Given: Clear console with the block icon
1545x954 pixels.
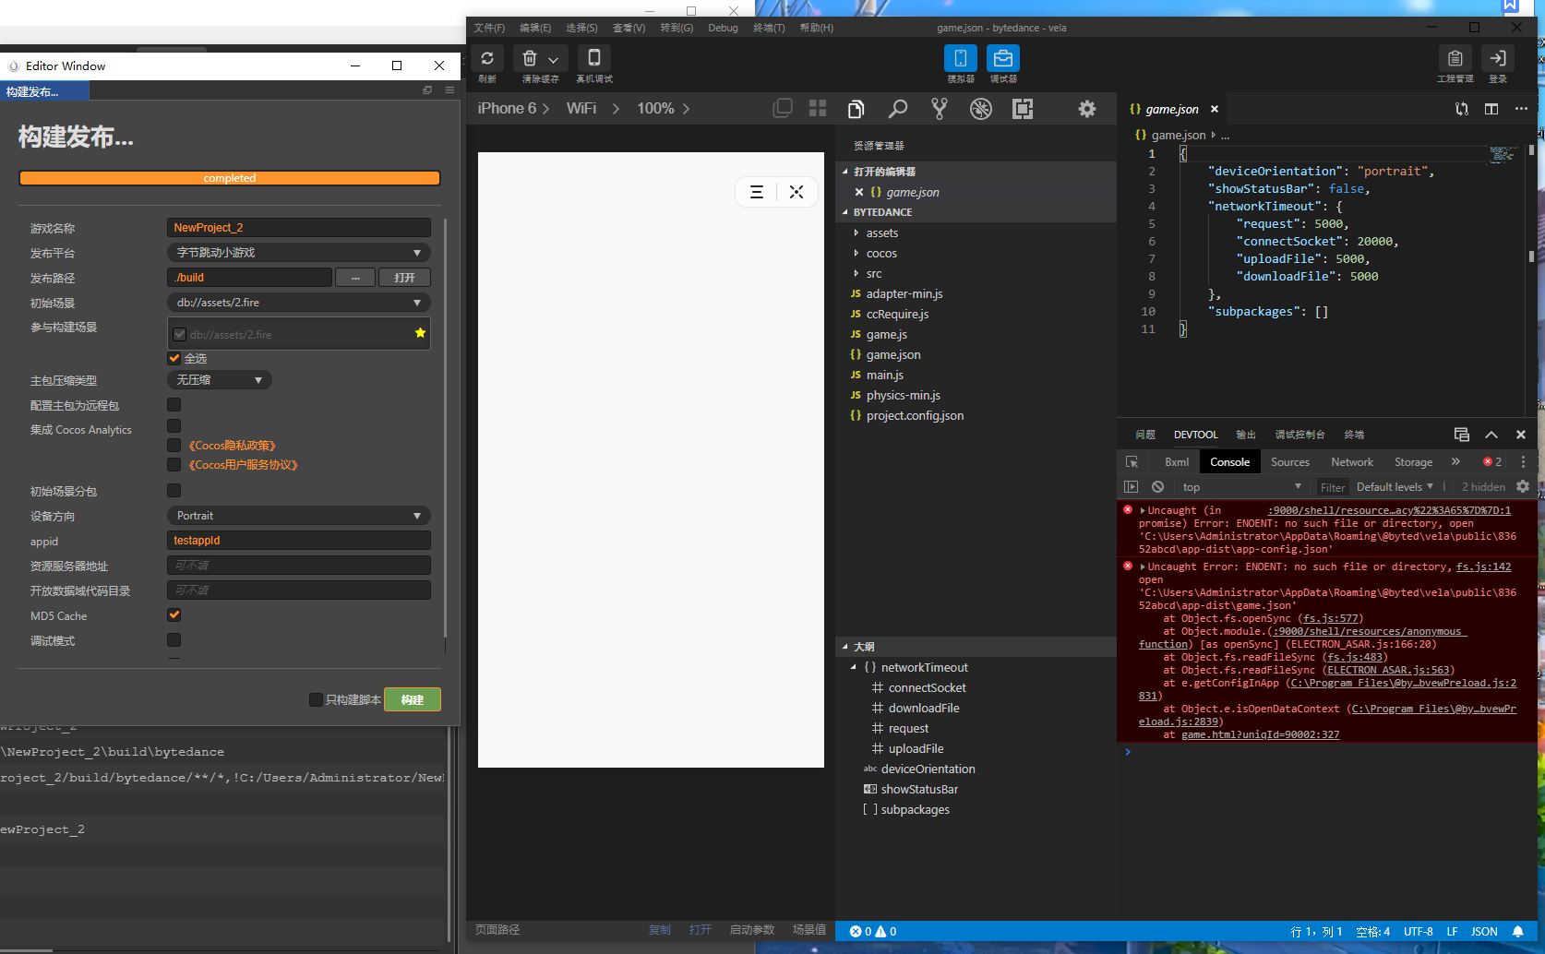Looking at the screenshot, I should click(1157, 487).
